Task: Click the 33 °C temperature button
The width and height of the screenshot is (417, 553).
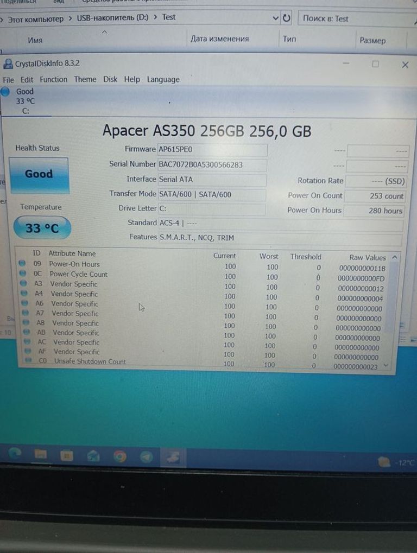Action: coord(42,228)
